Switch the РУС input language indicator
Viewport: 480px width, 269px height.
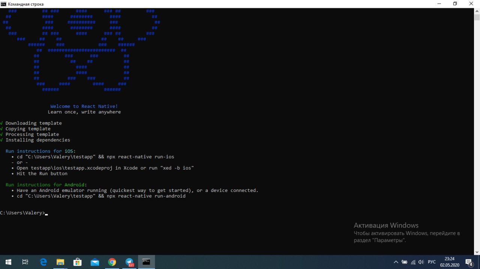pos(432,262)
